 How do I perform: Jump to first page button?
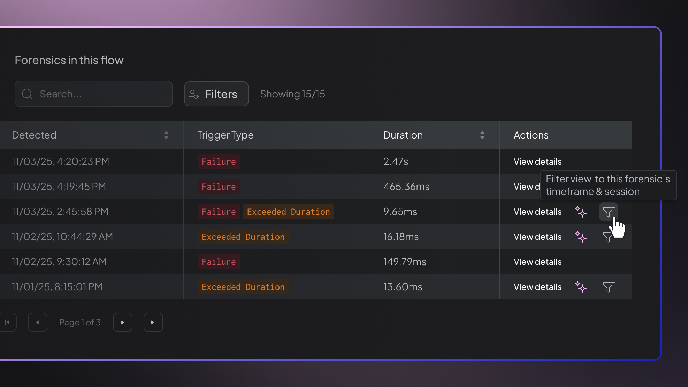tap(8, 322)
